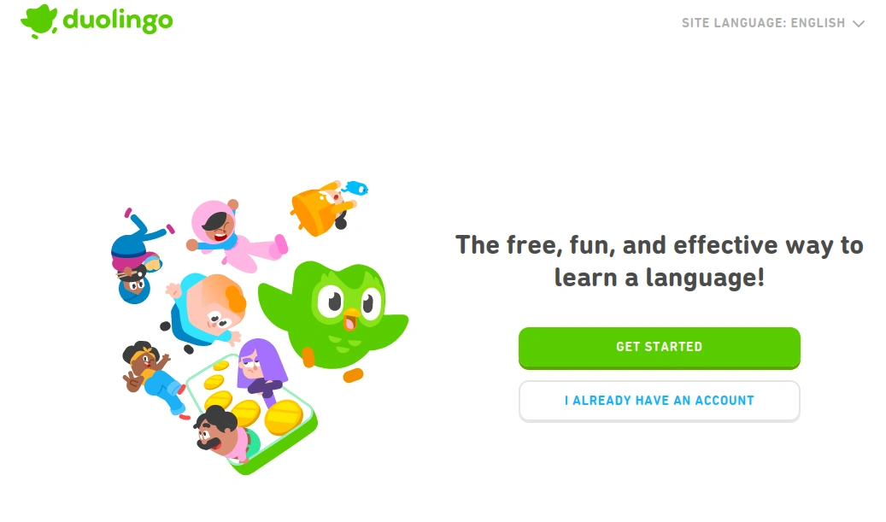Open the Site Language dropdown
The width and height of the screenshot is (886, 522).
tap(772, 23)
